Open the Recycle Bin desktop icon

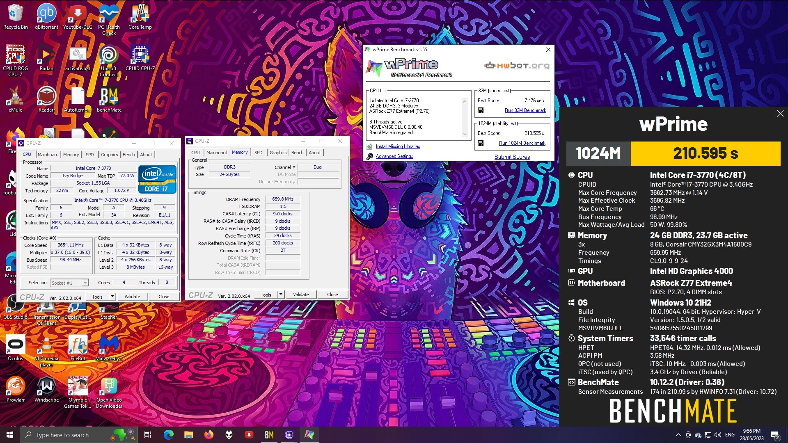point(16,16)
